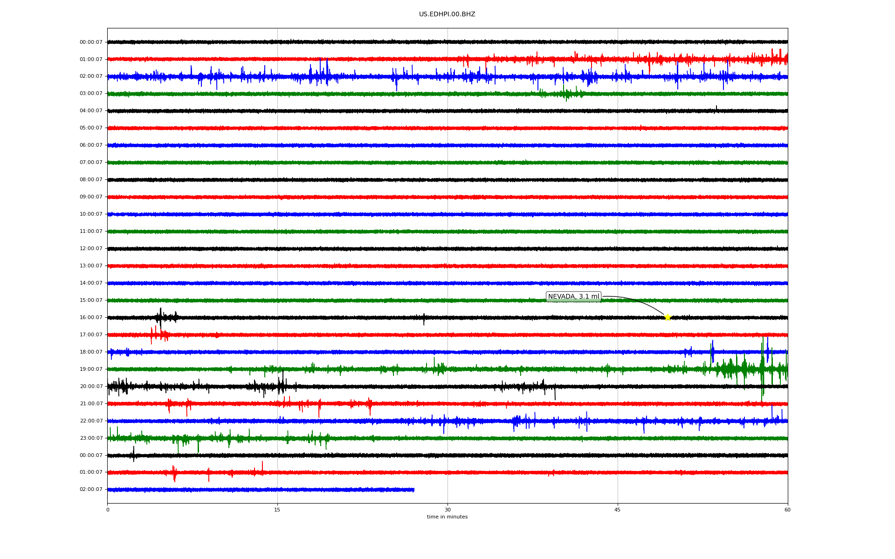
Task: Click the NEVADA, 3.1 ml annotation label
Action: point(573,297)
